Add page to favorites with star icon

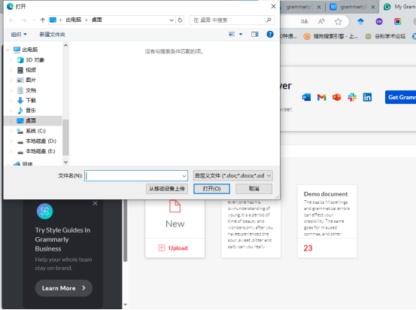[x=338, y=22]
